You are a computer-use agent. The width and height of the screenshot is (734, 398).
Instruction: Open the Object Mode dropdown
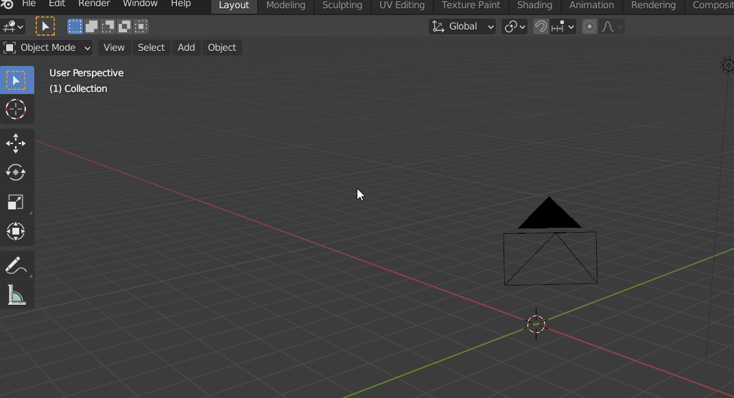tap(47, 47)
